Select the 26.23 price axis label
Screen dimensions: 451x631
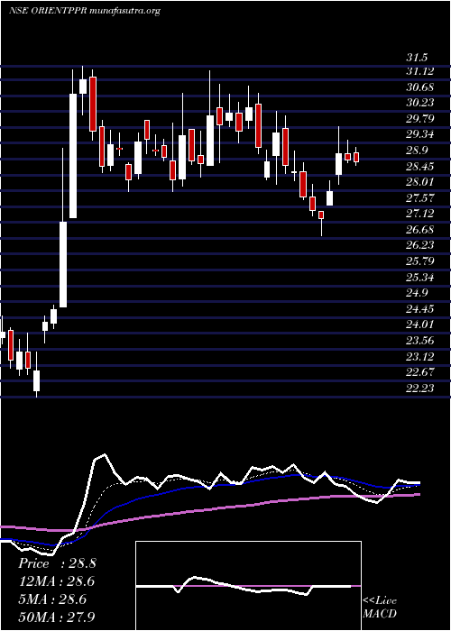[419, 245]
